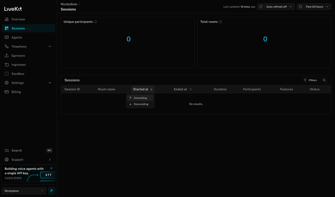
Task: Click the Started at sort arrow
Action: tap(151, 89)
